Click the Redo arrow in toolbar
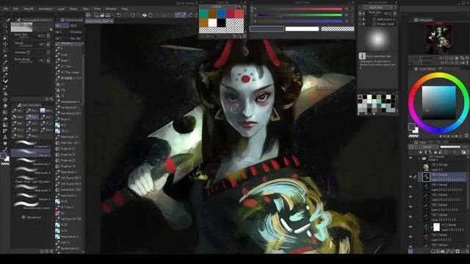470x264 pixels. point(125,15)
